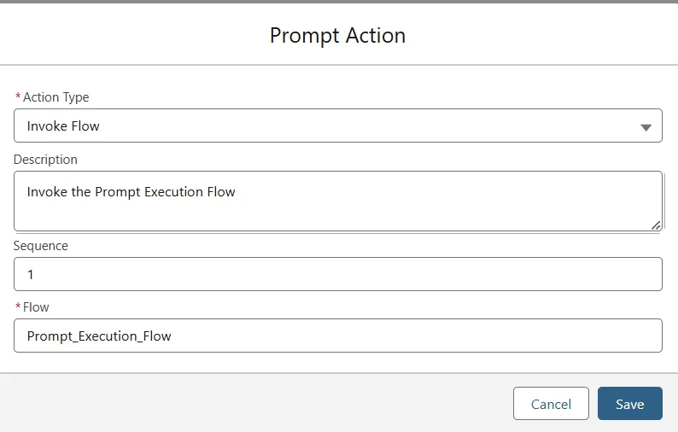The height and width of the screenshot is (432, 678).
Task: Click the Flow required asterisk
Action: (18, 307)
